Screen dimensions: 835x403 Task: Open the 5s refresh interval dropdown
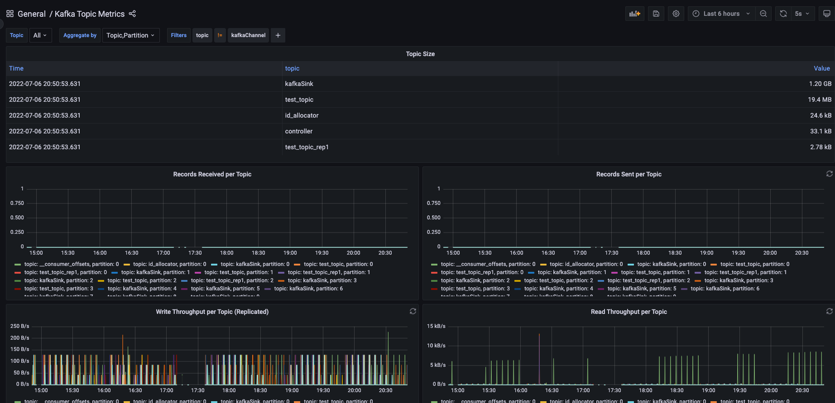click(802, 14)
